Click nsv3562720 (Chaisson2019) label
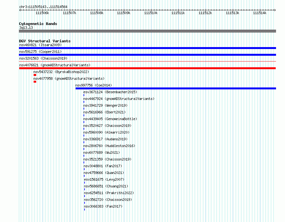Screen dimensions: 285x222 click(x=108, y=200)
